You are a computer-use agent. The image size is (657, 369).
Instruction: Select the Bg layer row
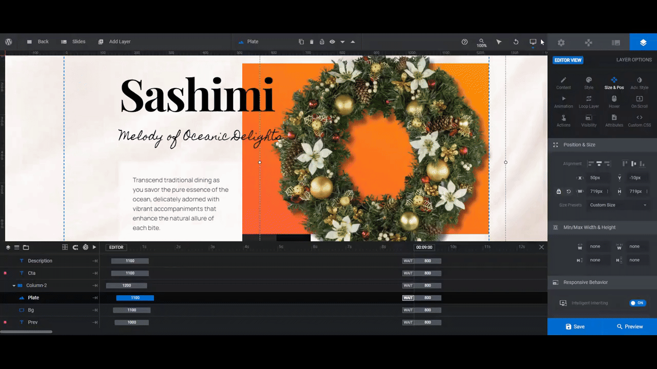coord(50,310)
